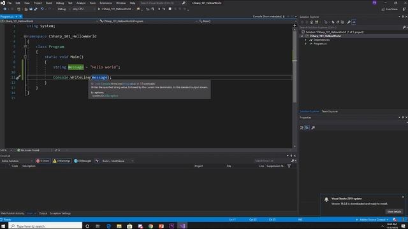Click the Alphabetical sort icon in Properties
This screenshot has height=229, width=408.
coord(307,128)
